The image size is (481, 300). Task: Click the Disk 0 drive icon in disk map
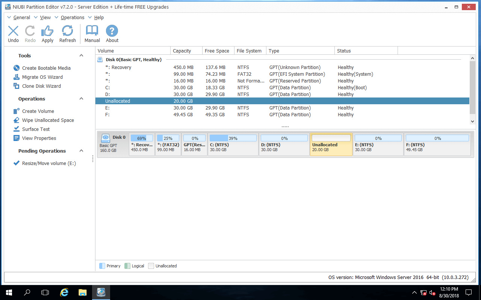(x=106, y=138)
